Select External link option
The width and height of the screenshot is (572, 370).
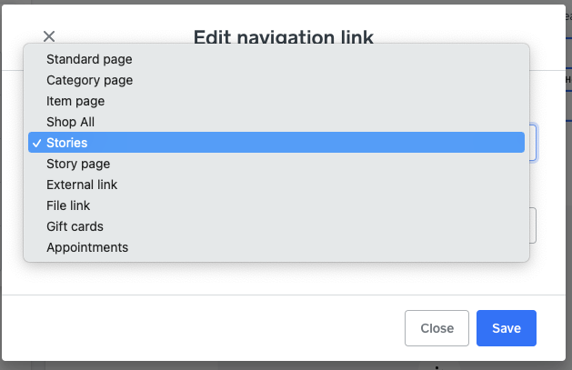82,185
